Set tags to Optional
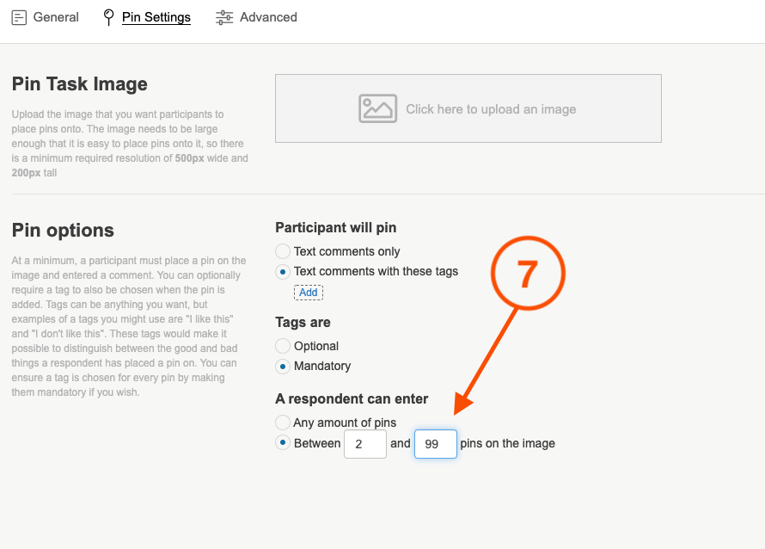 pyautogui.click(x=283, y=346)
